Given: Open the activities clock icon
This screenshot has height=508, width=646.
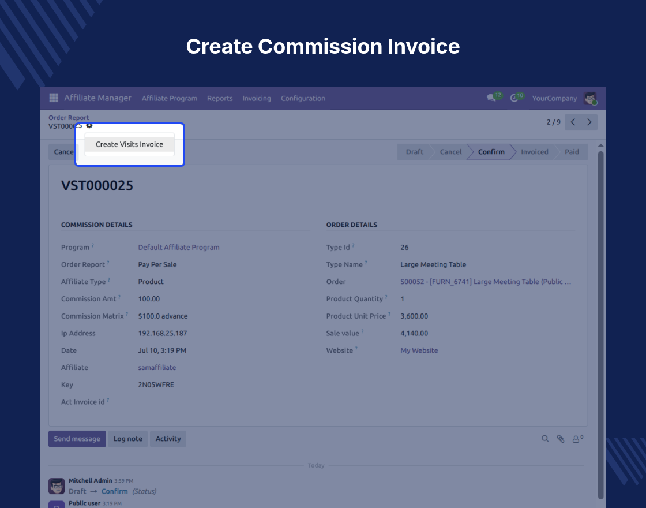Looking at the screenshot, I should [514, 98].
